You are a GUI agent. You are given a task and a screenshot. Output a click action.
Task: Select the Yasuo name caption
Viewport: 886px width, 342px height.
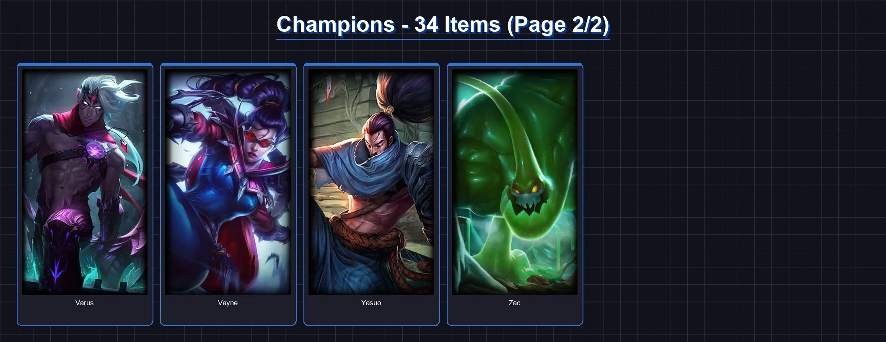pyautogui.click(x=371, y=303)
